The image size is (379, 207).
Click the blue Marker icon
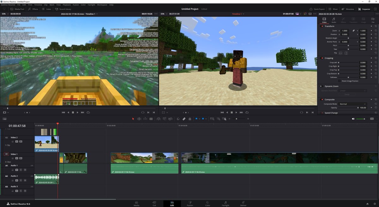pos(203,119)
